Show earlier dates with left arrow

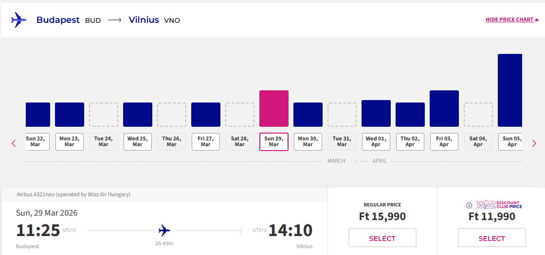14,143
